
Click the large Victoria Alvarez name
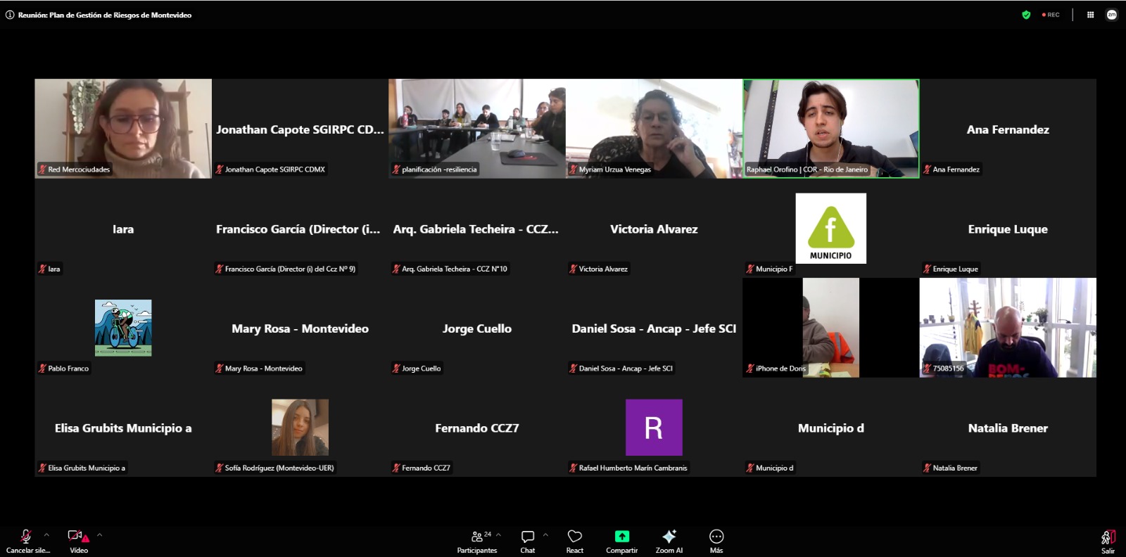pos(654,229)
